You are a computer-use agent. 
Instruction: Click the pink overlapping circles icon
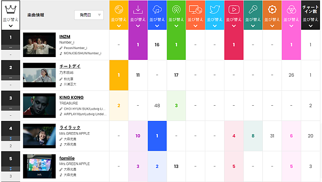coord(291,9)
